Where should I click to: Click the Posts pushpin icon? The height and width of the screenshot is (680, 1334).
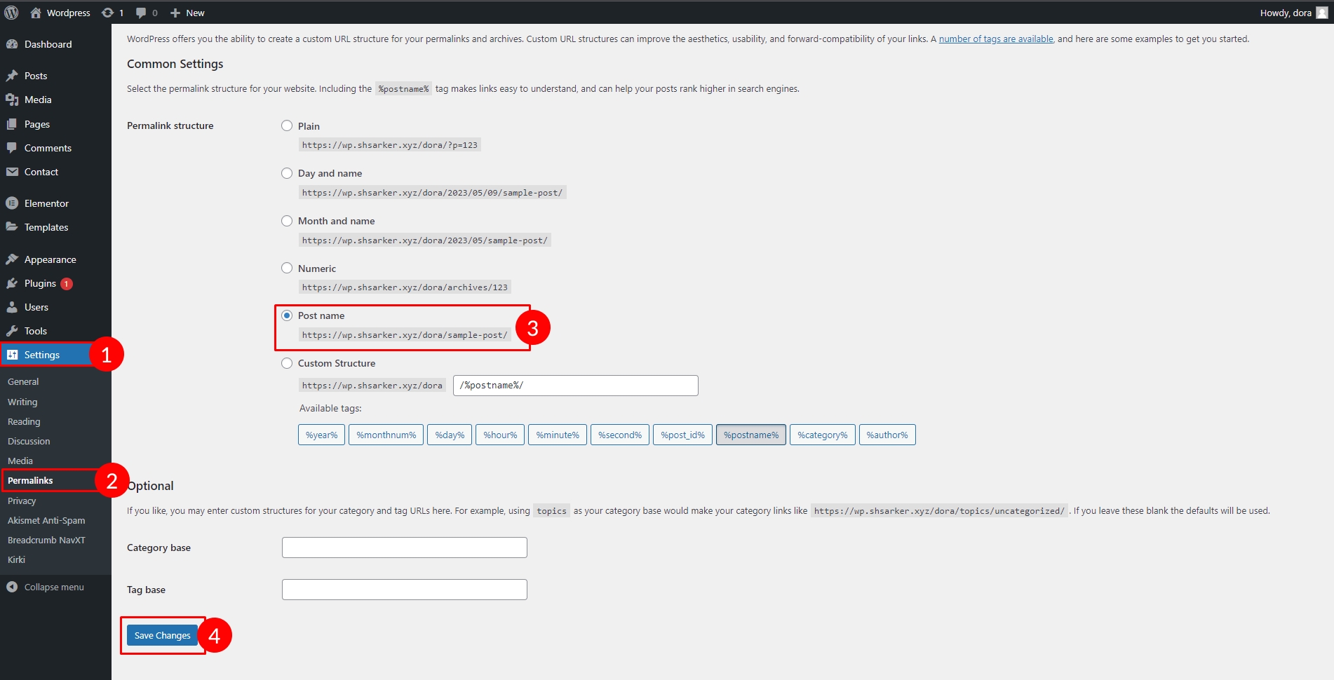pos(12,76)
